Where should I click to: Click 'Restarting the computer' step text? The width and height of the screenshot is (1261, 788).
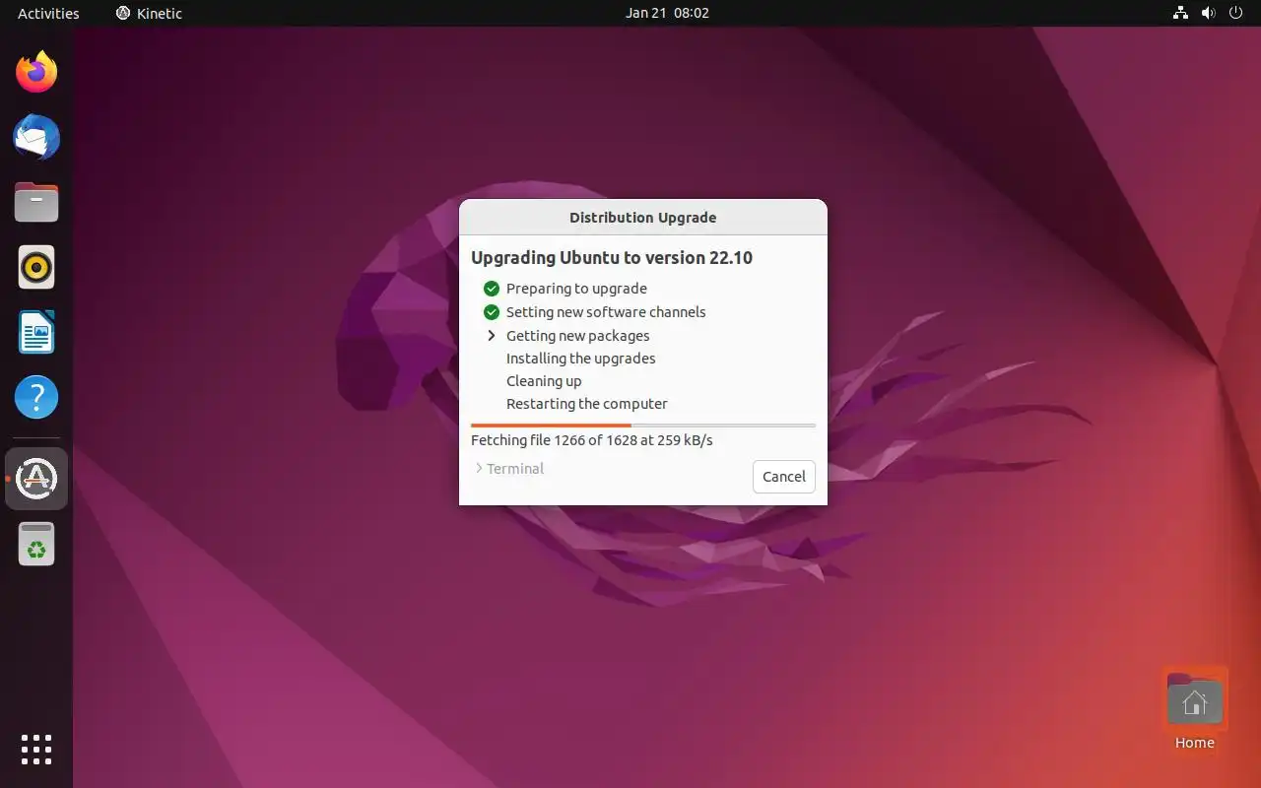coord(587,404)
